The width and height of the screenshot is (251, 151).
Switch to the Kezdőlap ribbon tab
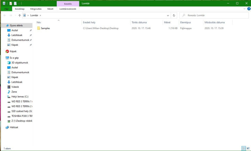coord(20,9)
